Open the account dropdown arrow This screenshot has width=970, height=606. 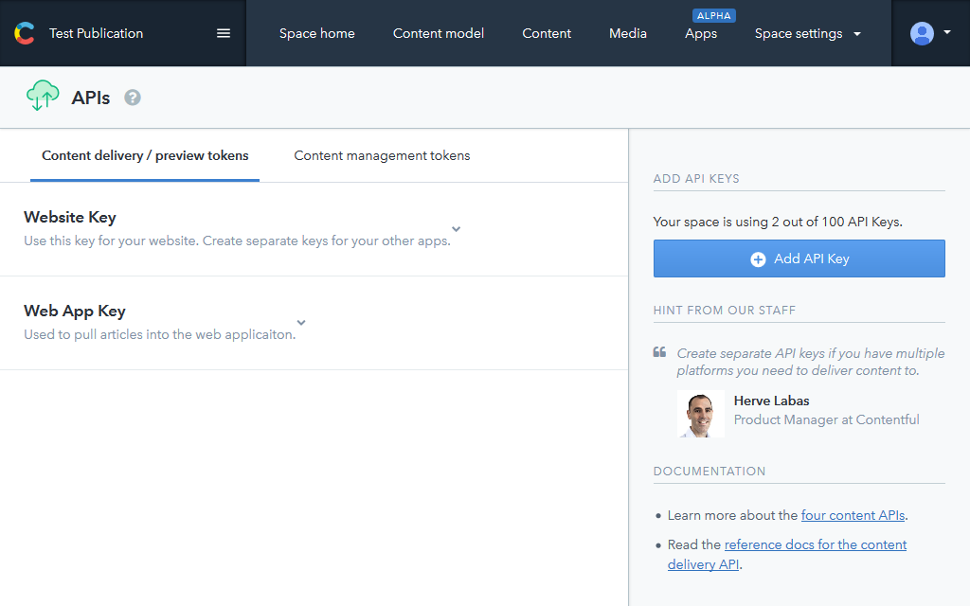coord(947,32)
